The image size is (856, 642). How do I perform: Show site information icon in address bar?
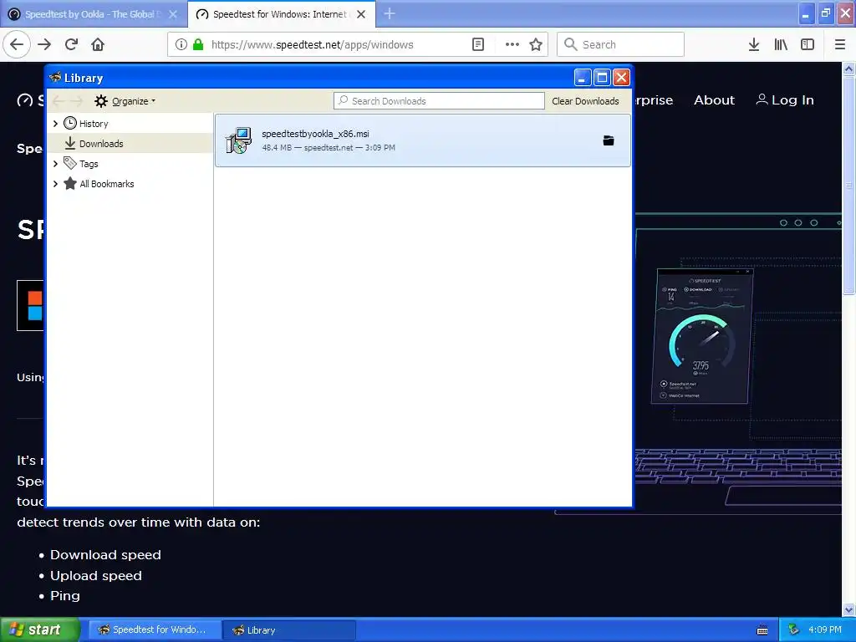(181, 44)
